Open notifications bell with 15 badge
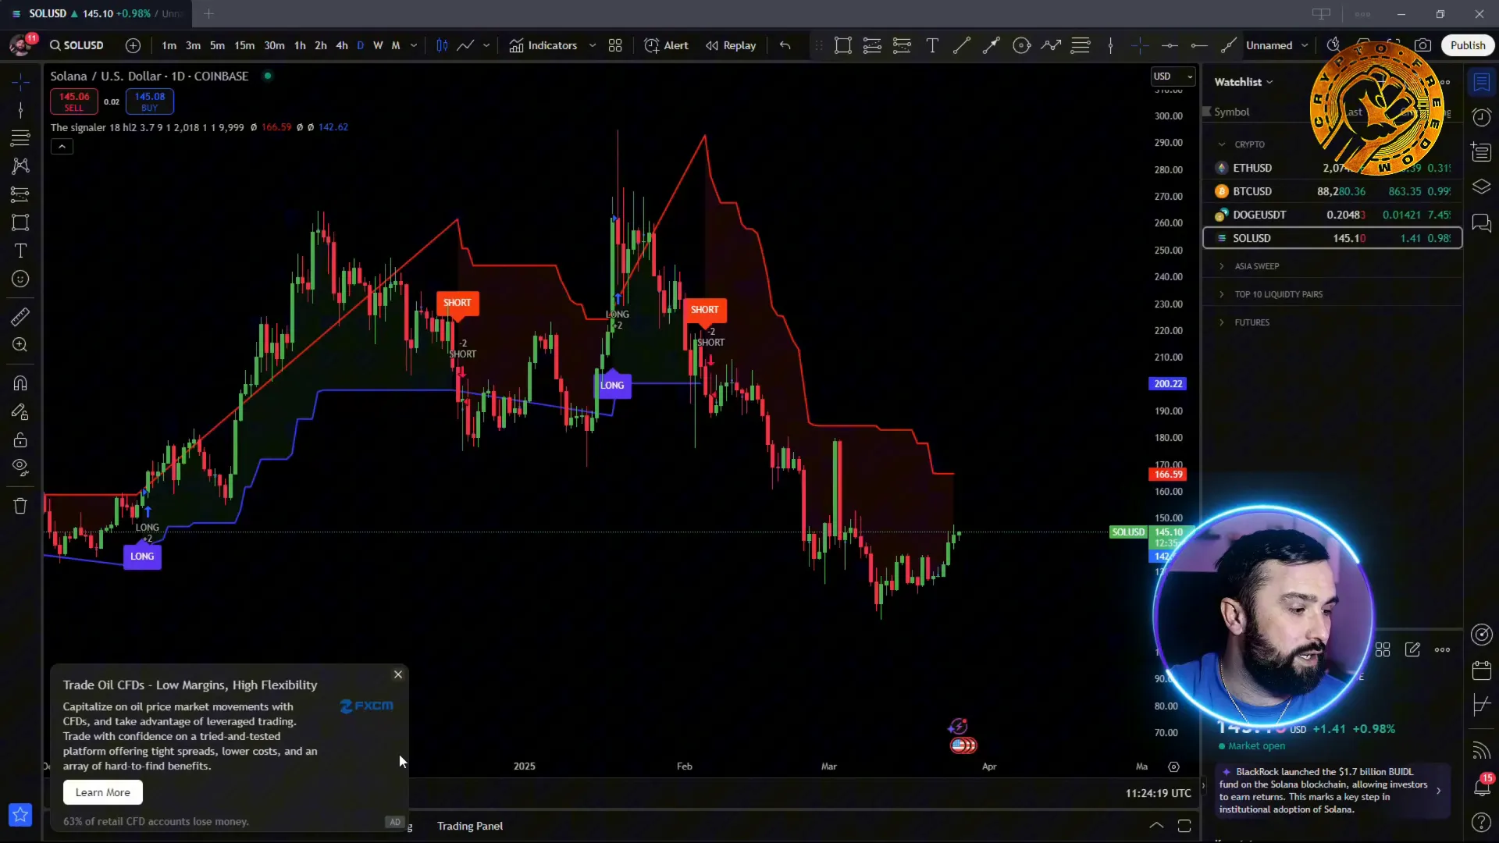1499x843 pixels. (x=1481, y=786)
